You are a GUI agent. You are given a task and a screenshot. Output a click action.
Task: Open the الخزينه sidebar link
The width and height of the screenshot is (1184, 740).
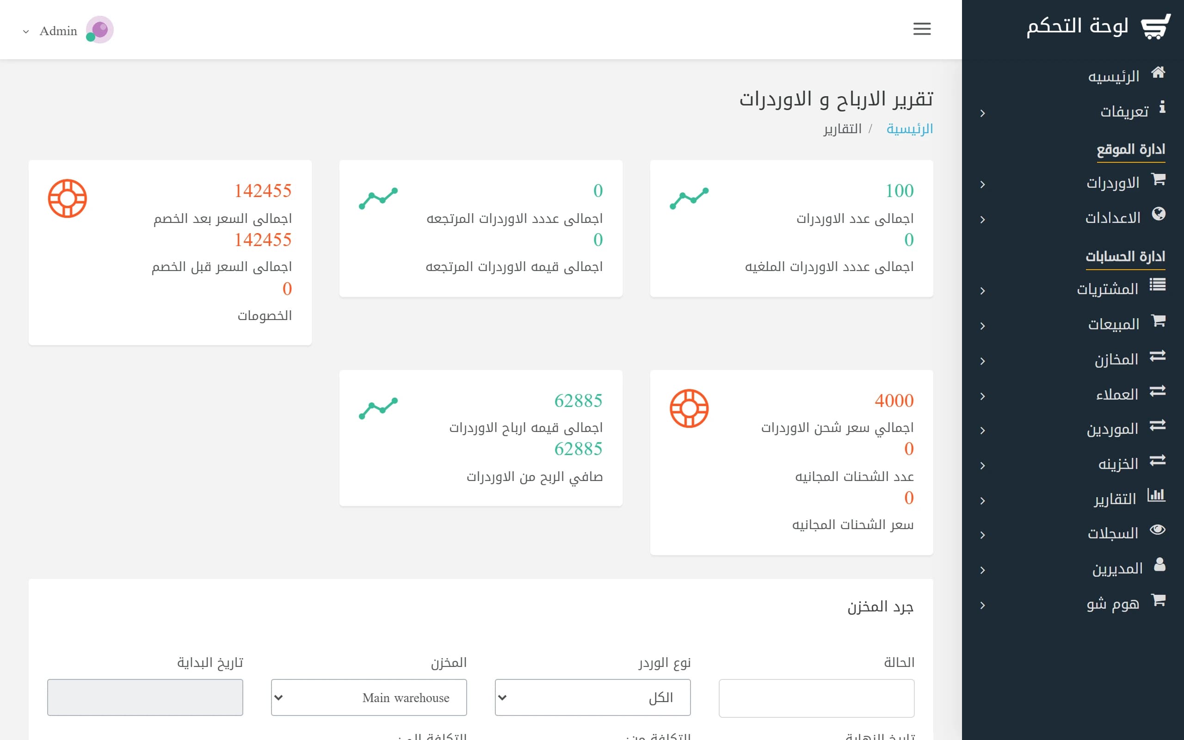1073,464
